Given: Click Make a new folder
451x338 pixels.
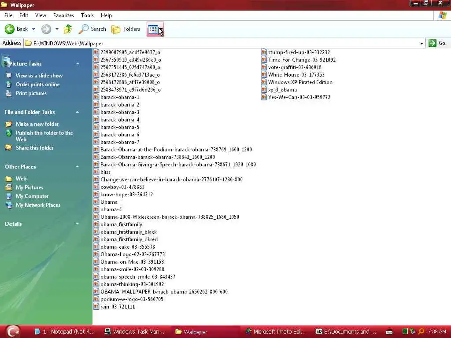Looking at the screenshot, I should click(x=37, y=124).
